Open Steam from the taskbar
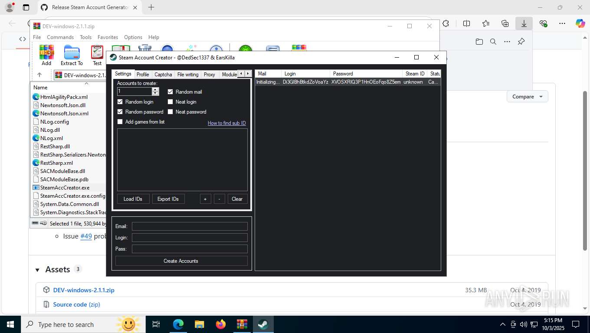 click(x=263, y=324)
